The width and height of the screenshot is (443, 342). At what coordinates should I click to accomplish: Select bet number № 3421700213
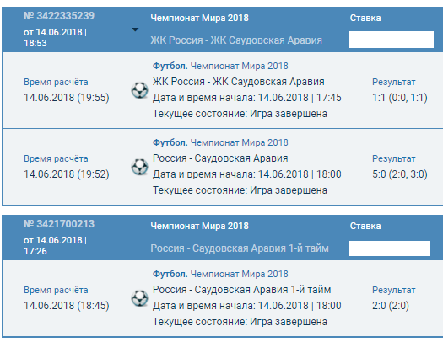(x=59, y=224)
